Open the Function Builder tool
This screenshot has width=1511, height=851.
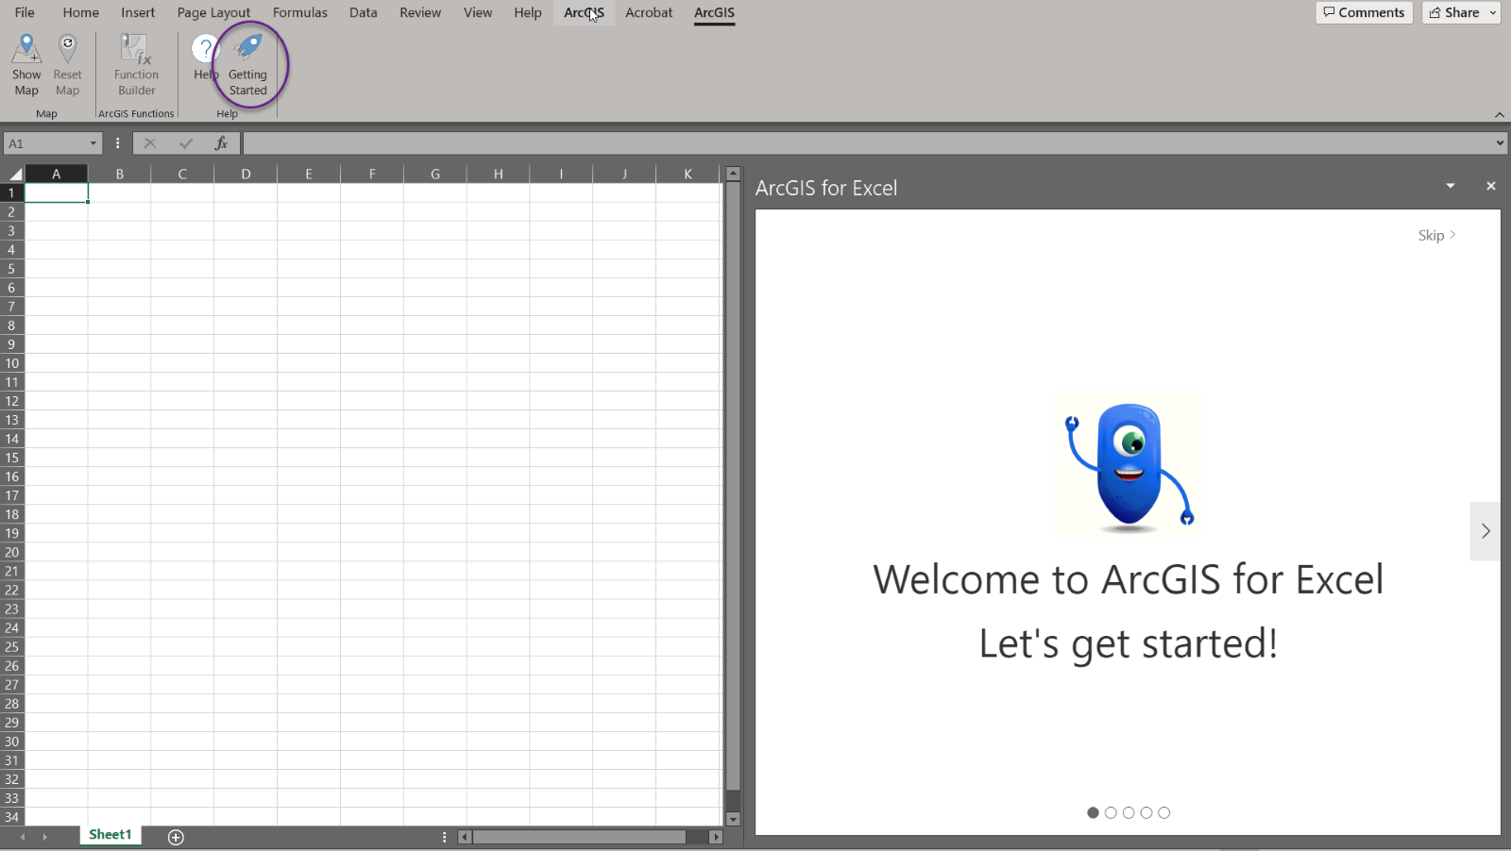pos(136,64)
